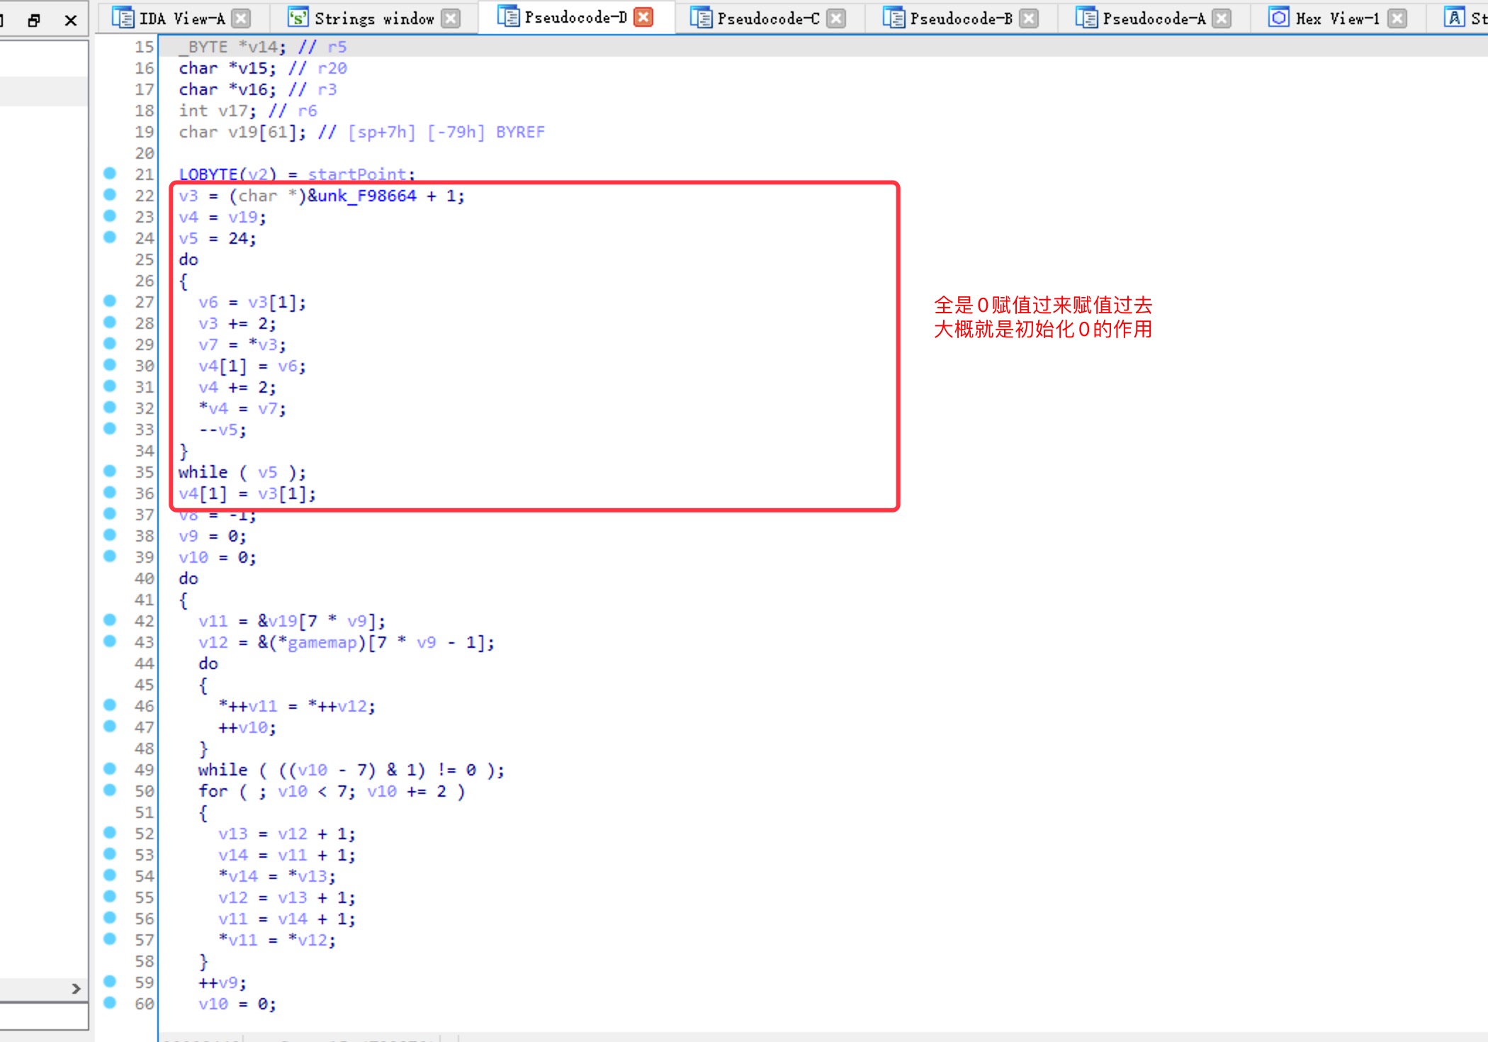The height and width of the screenshot is (1042, 1488).
Task: Toggle breakpoint dot on line 36
Action: pos(110,492)
